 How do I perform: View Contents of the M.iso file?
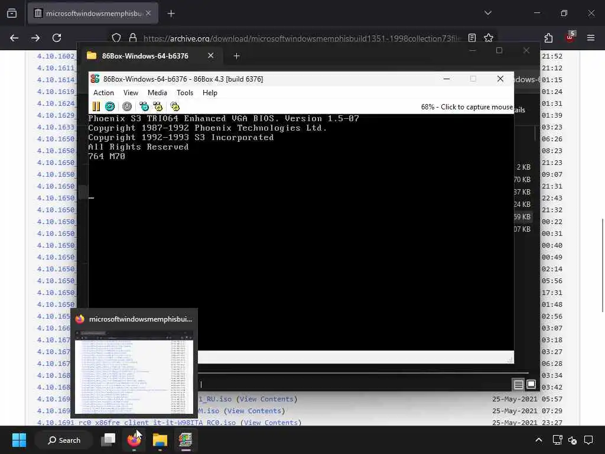(x=254, y=411)
